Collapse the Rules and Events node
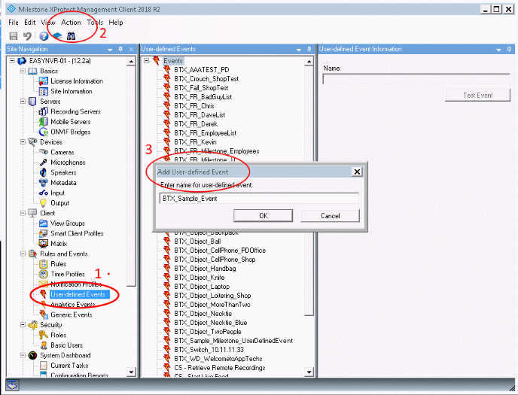518x395 pixels. [x=23, y=254]
